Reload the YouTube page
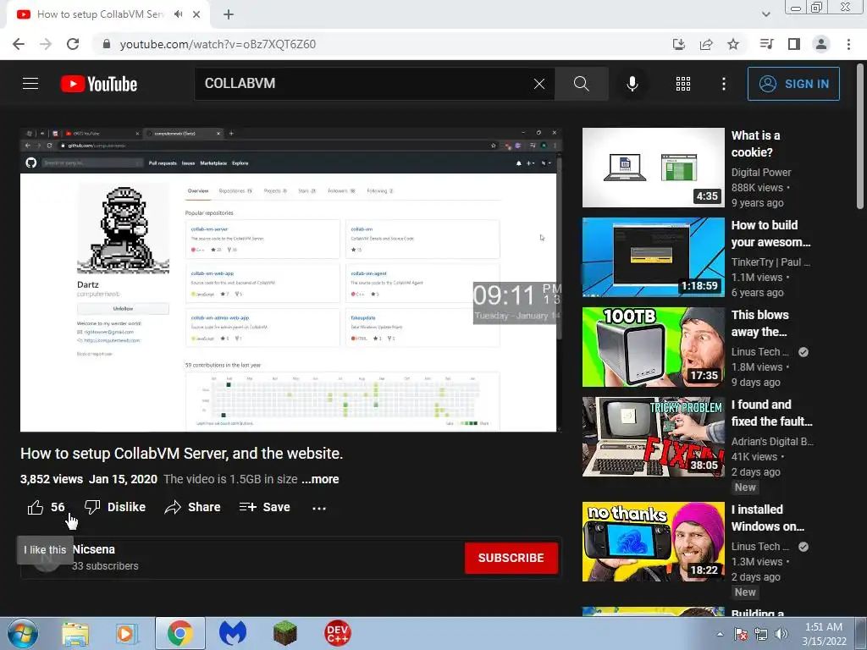Image resolution: width=867 pixels, height=650 pixels. coord(73,44)
